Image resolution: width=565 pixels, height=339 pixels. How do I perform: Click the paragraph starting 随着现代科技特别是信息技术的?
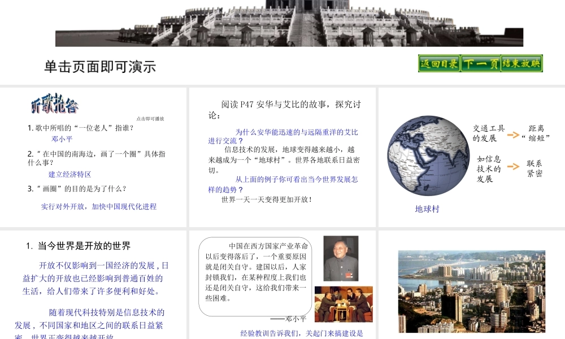coord(89,324)
